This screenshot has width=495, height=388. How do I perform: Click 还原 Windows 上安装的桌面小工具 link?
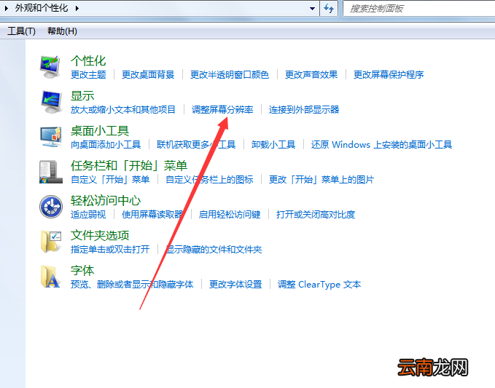click(381, 145)
